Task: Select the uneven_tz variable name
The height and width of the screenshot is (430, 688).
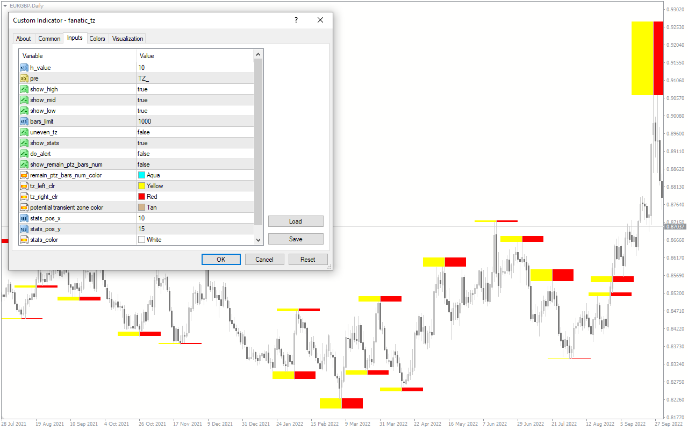Action: (x=44, y=132)
